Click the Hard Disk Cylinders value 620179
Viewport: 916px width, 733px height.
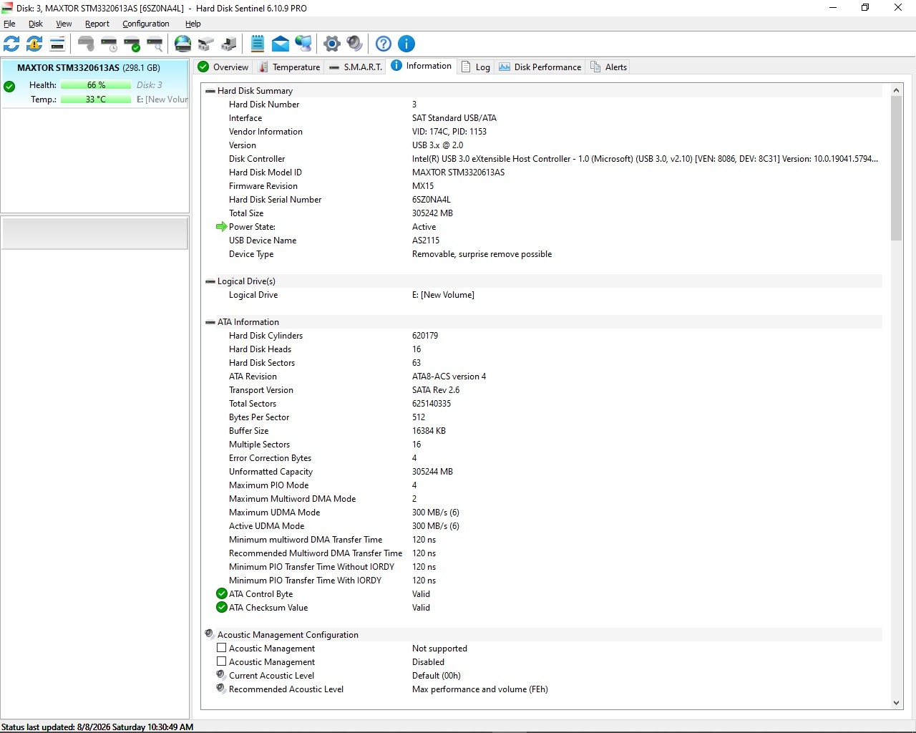(x=425, y=336)
